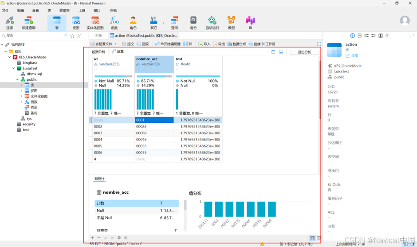Click the 退出分析 button
The height and width of the screenshot is (247, 417).
pos(304,52)
